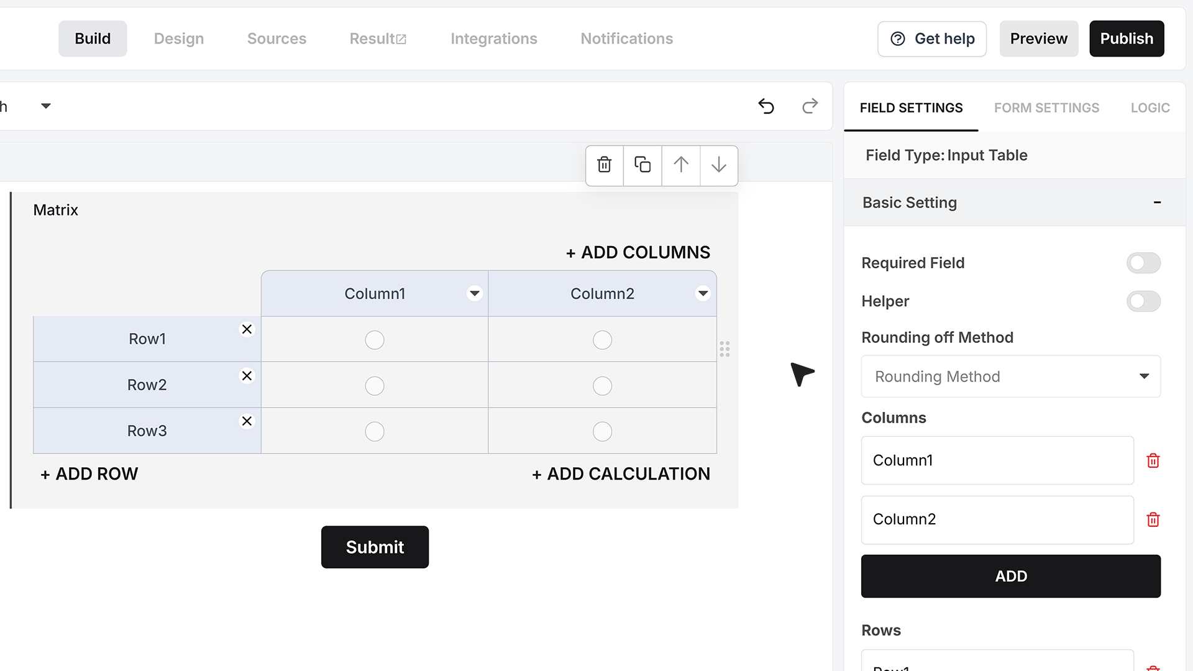The image size is (1193, 671).
Task: Click the Publish button
Action: tap(1127, 39)
